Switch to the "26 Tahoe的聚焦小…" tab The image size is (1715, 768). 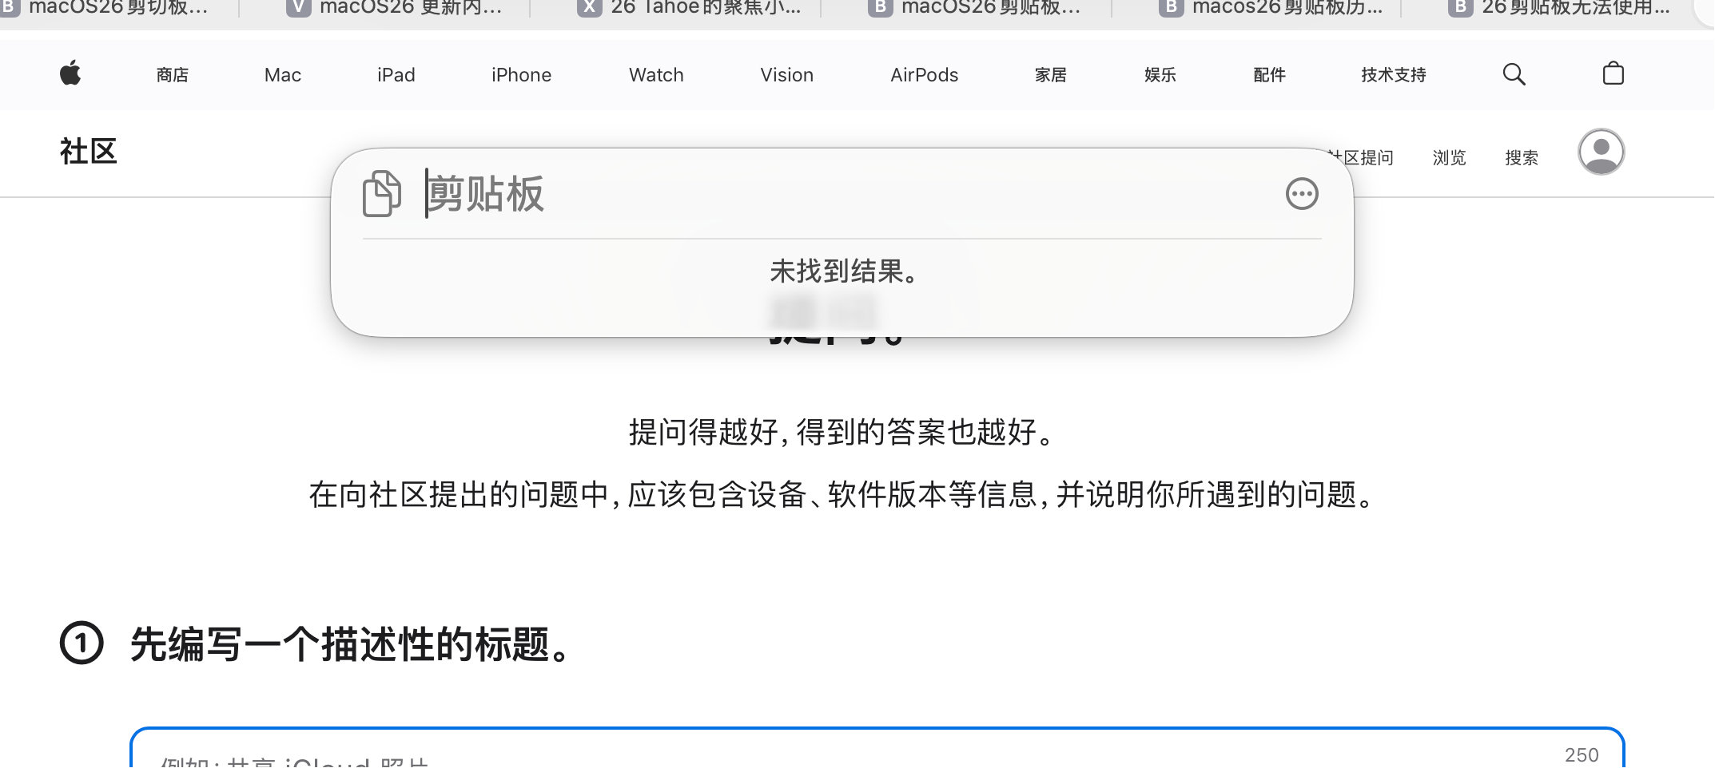690,10
